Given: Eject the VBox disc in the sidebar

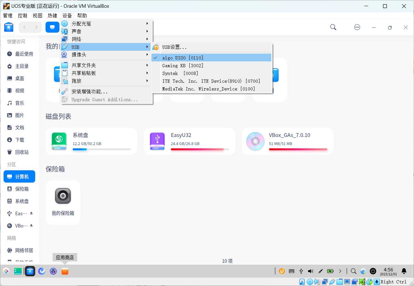Looking at the screenshot, I should 31,226.
